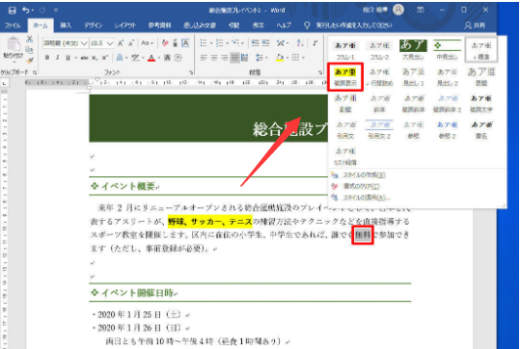Open the change case Aa dropdown
This screenshot has width=521, height=349.
coord(147,43)
